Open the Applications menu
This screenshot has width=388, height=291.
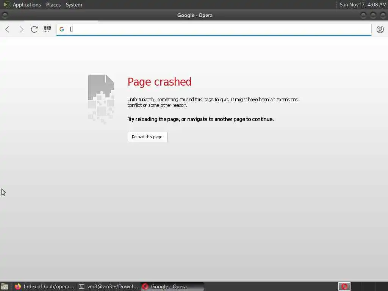[27, 5]
